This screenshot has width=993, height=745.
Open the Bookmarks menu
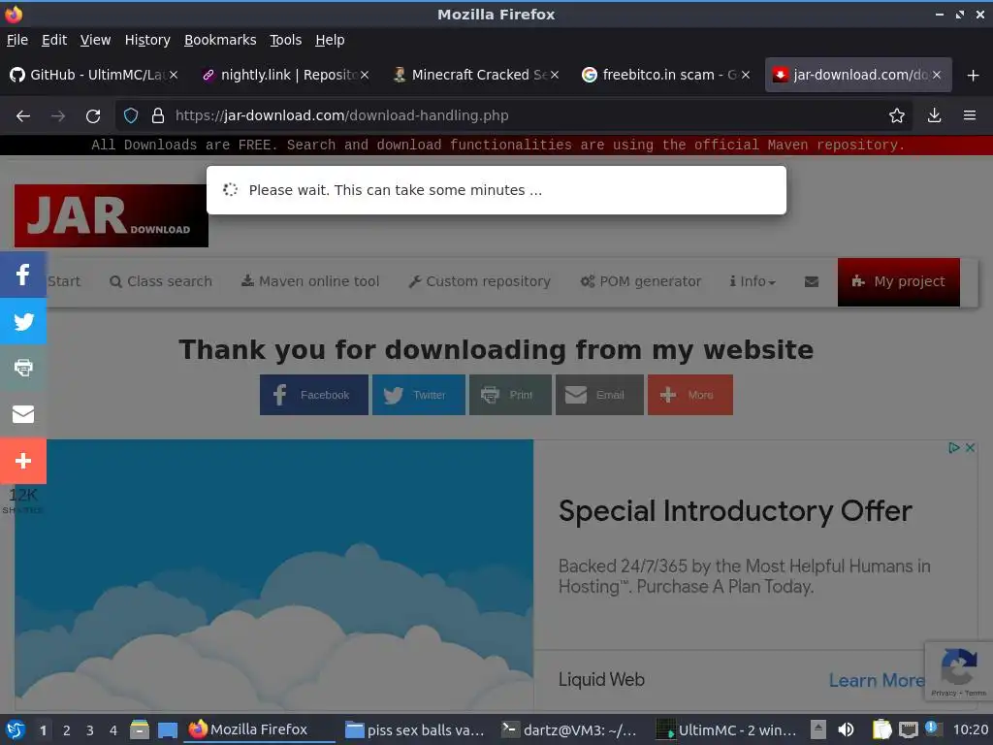tap(220, 40)
